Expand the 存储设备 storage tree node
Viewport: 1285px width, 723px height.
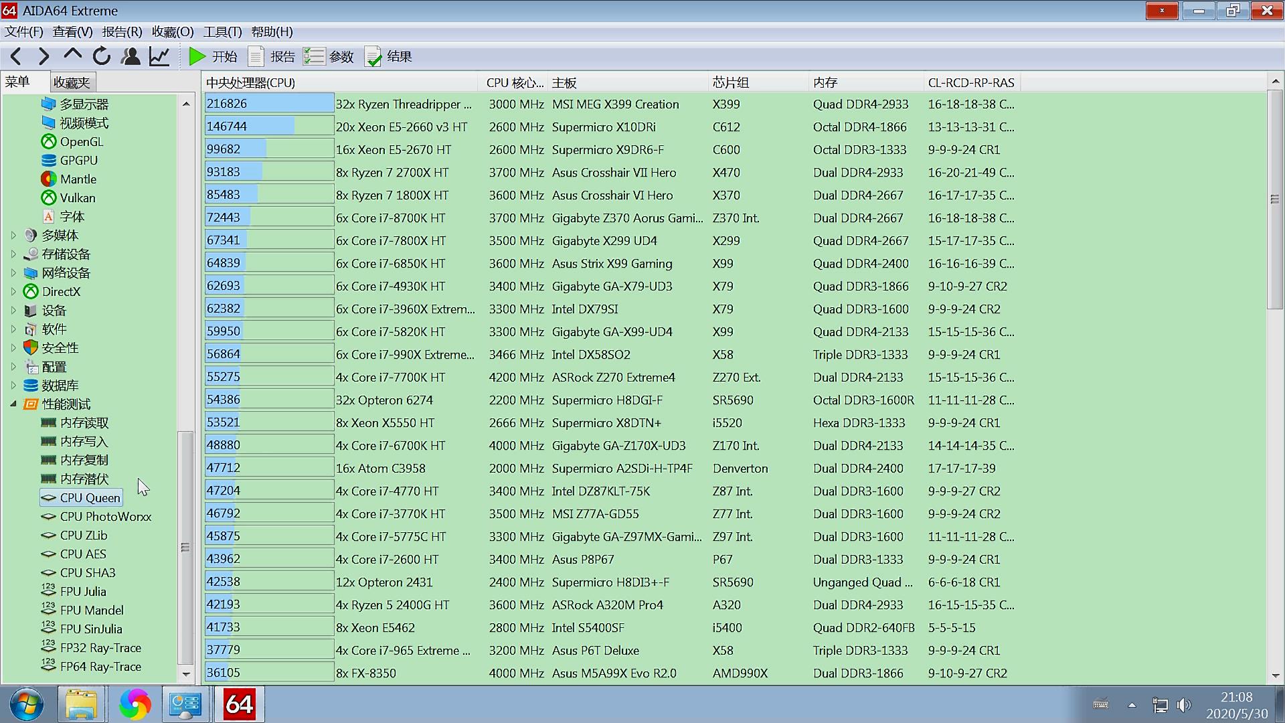pos(13,254)
